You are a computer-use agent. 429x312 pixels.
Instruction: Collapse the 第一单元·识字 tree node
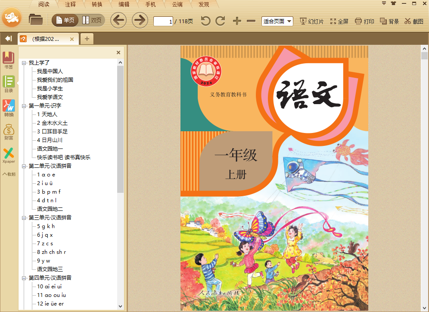click(24, 106)
